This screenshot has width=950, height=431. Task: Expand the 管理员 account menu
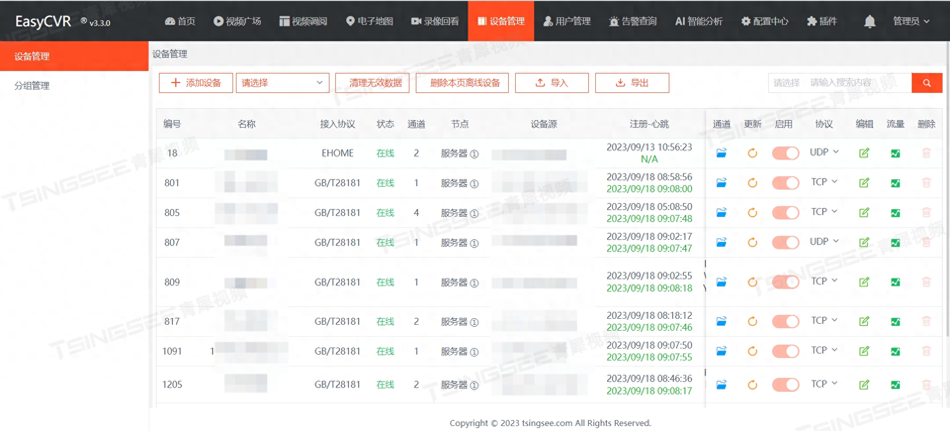coord(911,21)
